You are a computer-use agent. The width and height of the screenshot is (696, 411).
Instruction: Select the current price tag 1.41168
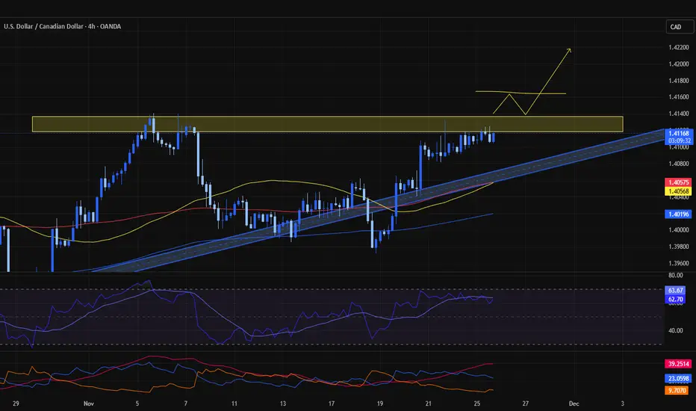679,133
